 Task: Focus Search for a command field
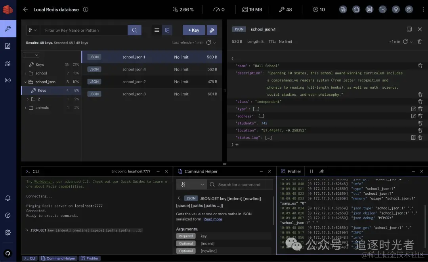[x=240, y=184]
